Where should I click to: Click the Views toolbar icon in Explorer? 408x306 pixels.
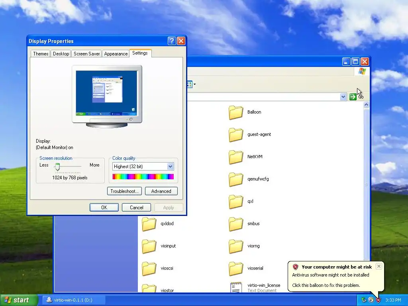click(x=189, y=84)
